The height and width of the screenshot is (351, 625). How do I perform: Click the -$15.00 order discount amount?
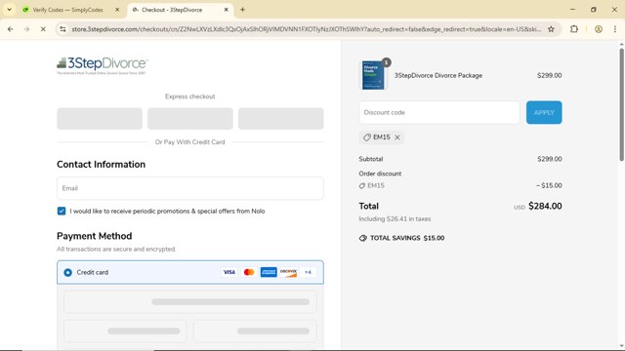tap(549, 185)
